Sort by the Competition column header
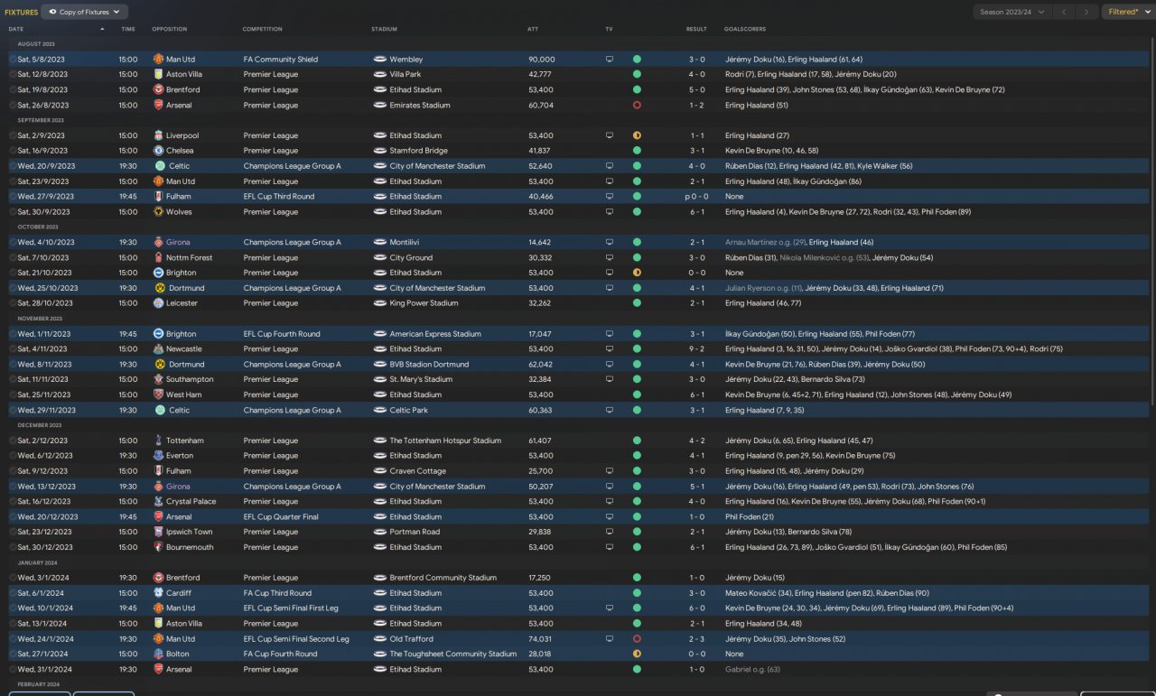The image size is (1156, 696). (x=262, y=29)
